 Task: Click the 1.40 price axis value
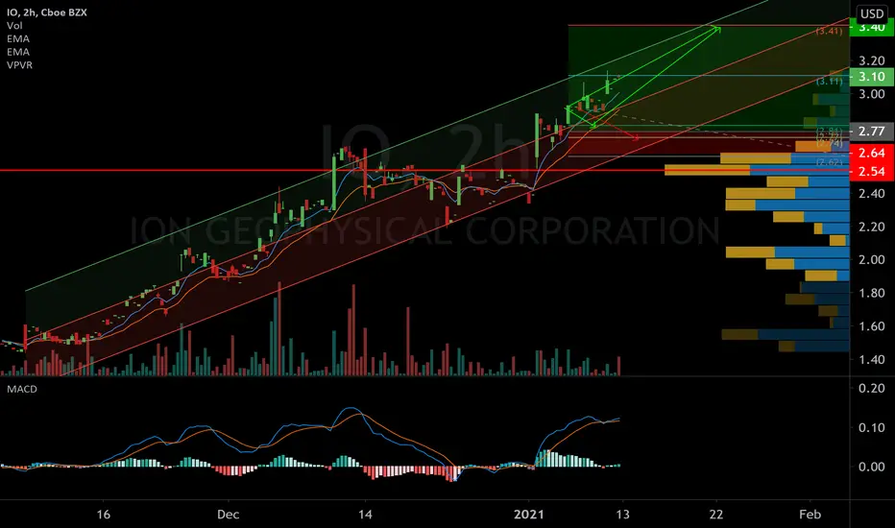[x=872, y=359]
